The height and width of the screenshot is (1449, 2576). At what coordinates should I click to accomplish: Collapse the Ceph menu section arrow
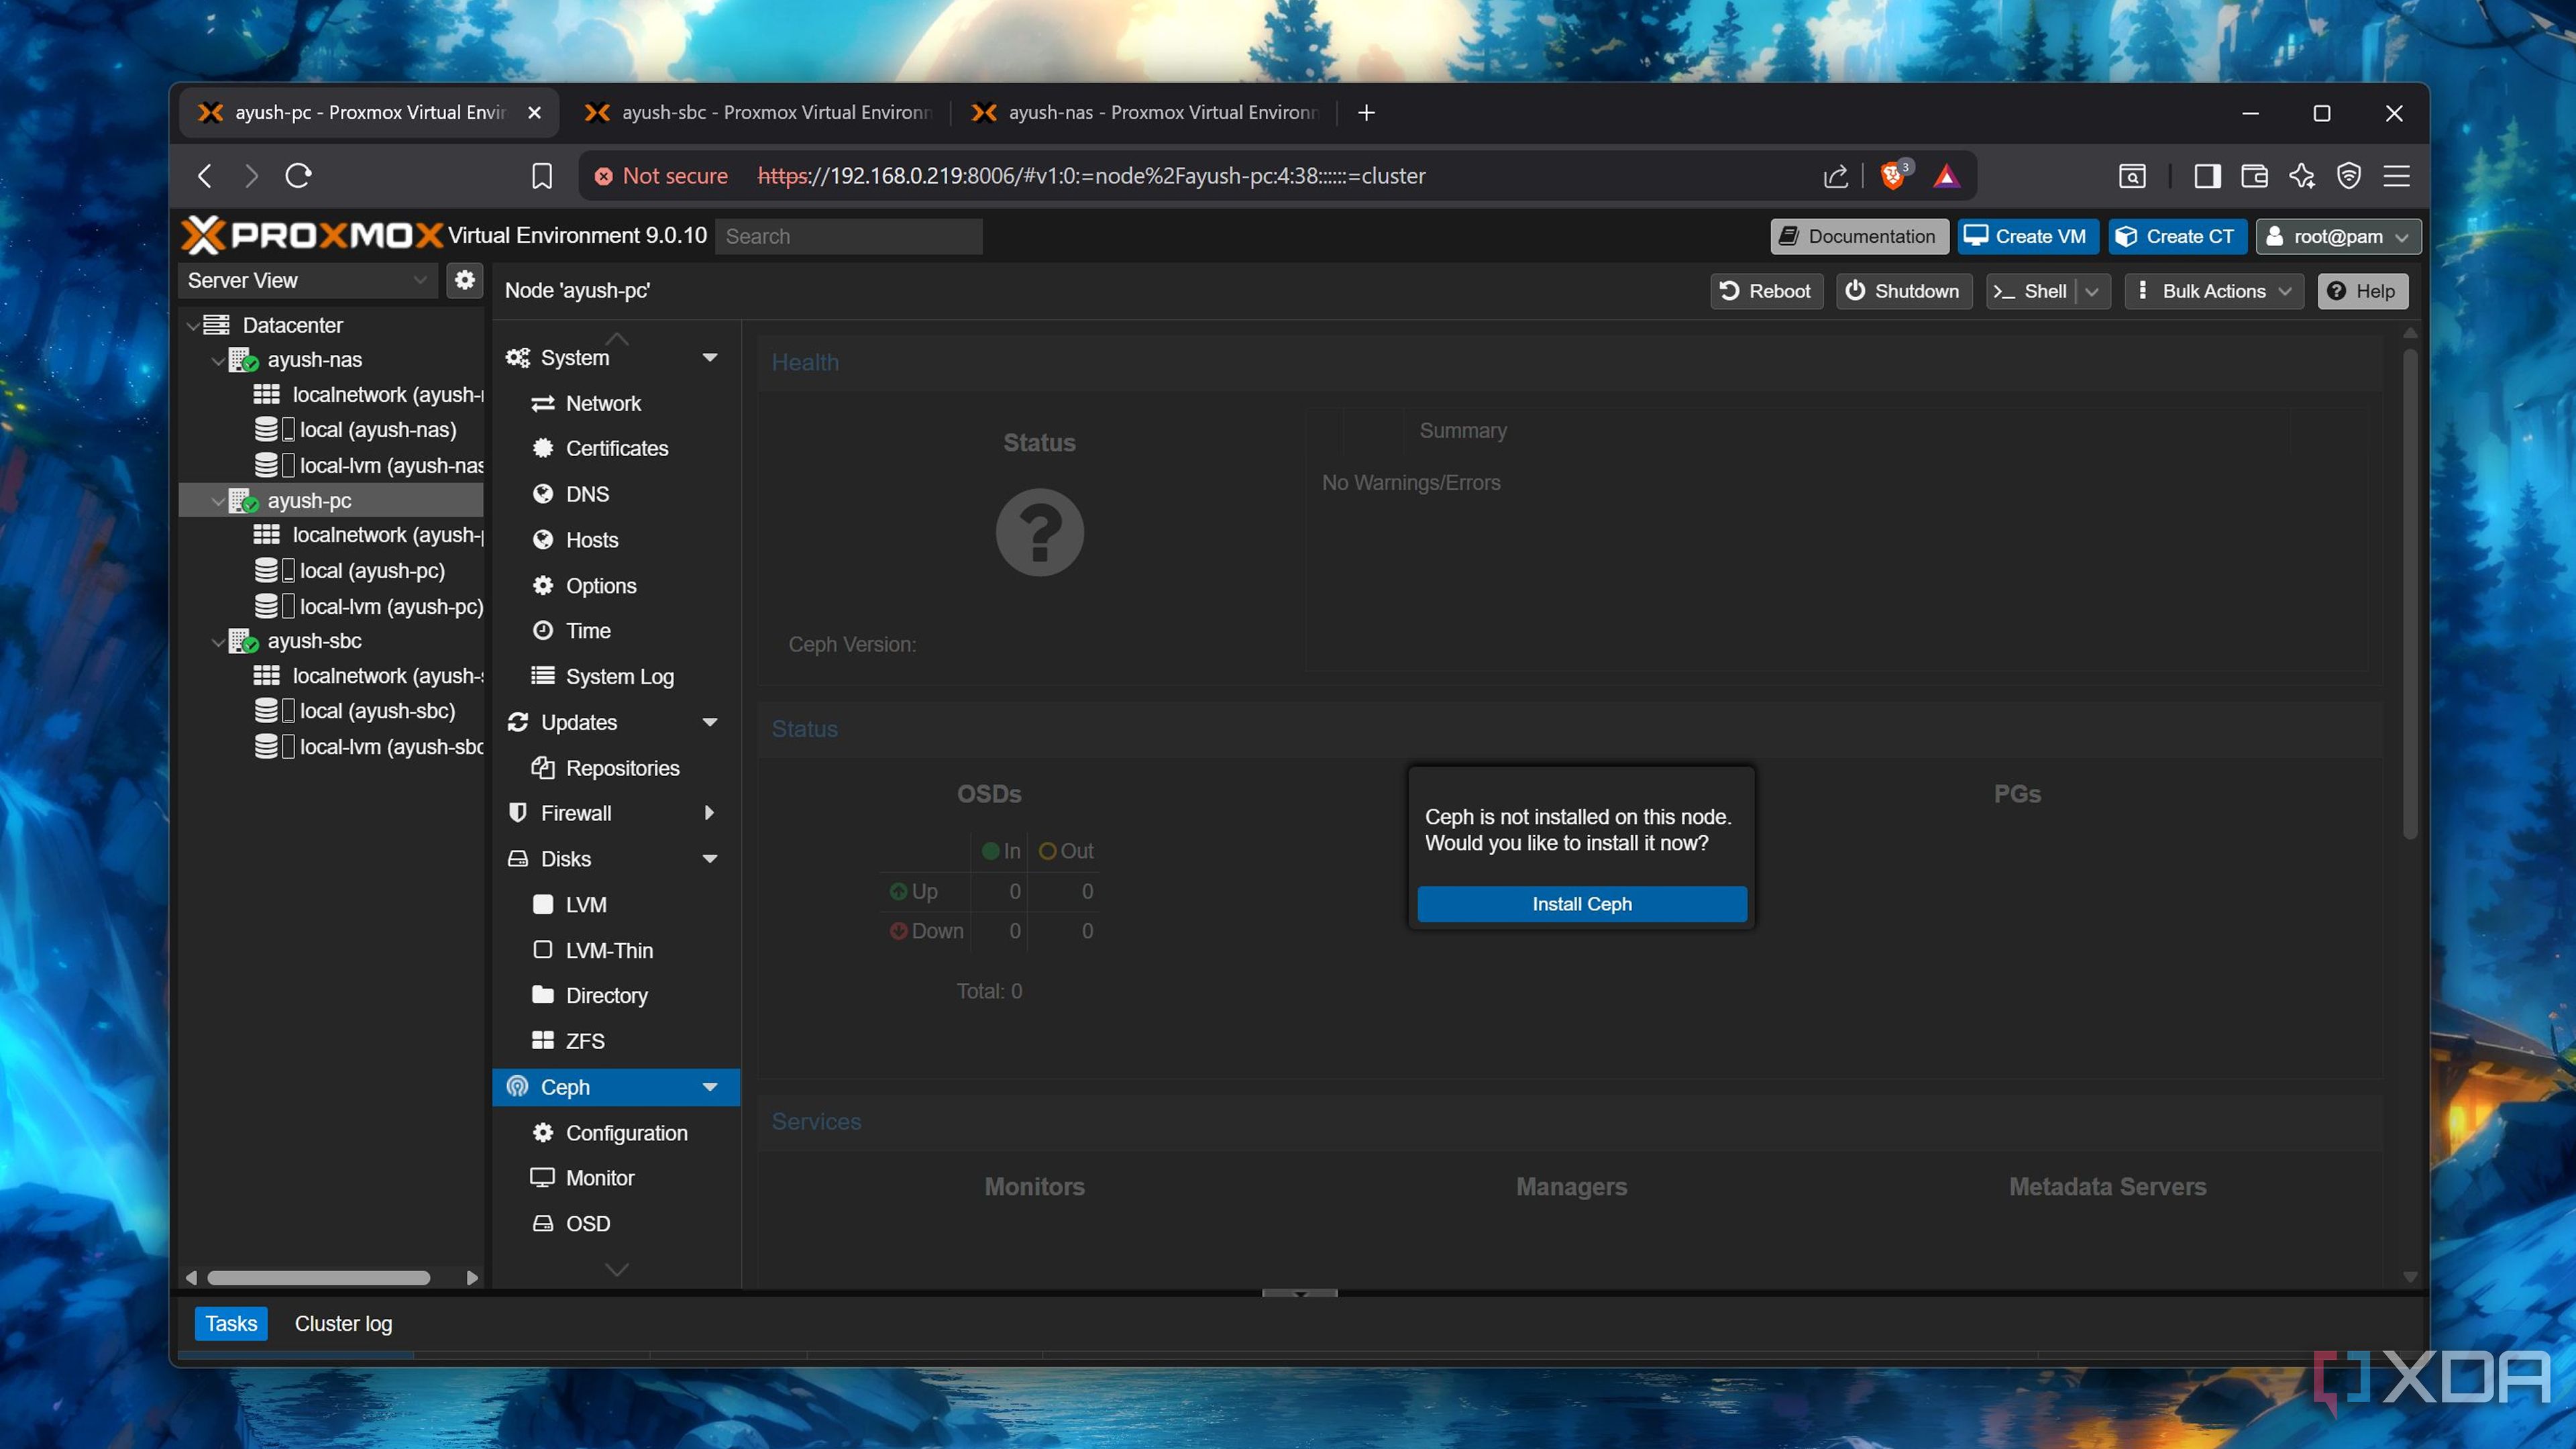pyautogui.click(x=710, y=1087)
